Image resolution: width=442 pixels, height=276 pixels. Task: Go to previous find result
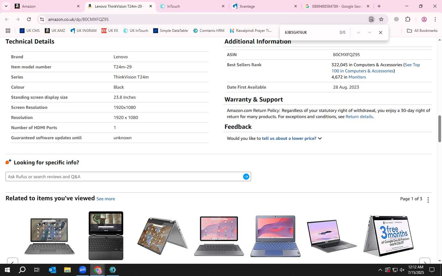[x=358, y=33]
